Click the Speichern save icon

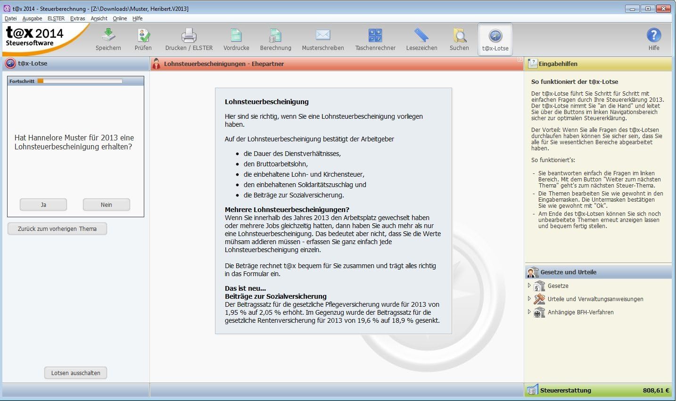point(108,36)
